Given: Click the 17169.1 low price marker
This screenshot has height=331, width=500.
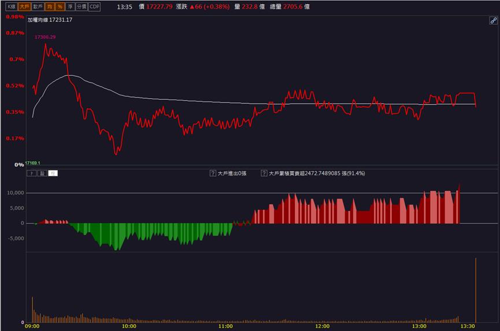Looking at the screenshot, I should point(32,163).
